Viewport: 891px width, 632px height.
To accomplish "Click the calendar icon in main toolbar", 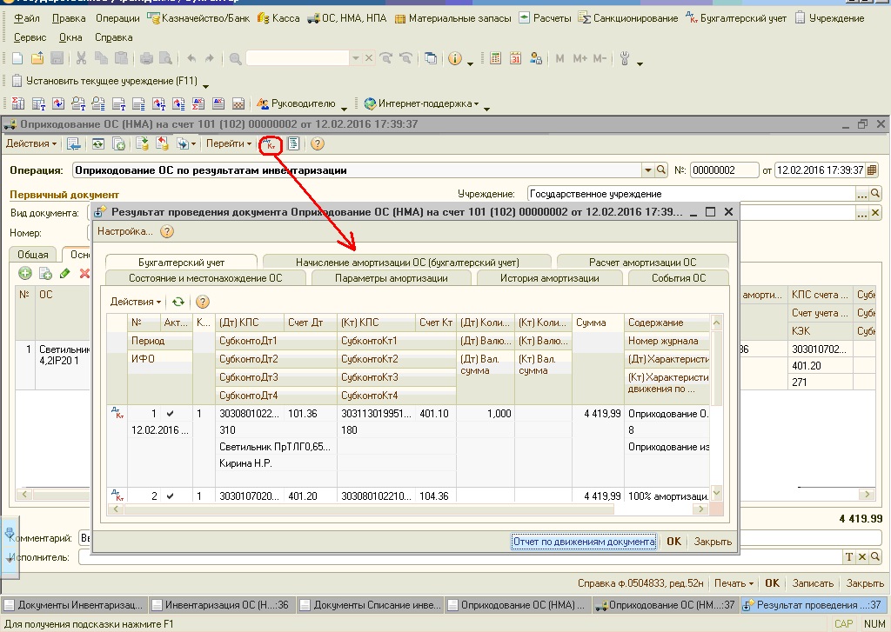I will click(x=515, y=59).
